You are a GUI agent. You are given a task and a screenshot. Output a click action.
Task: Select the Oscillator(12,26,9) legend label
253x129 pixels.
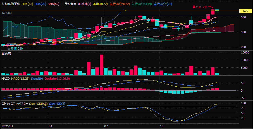(58, 79)
